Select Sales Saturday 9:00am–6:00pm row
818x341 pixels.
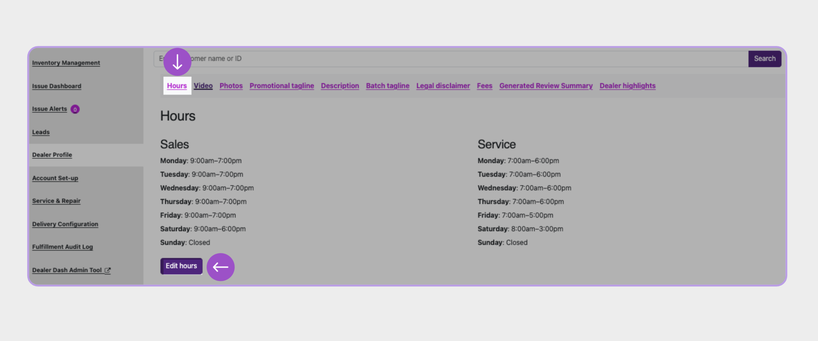point(203,229)
